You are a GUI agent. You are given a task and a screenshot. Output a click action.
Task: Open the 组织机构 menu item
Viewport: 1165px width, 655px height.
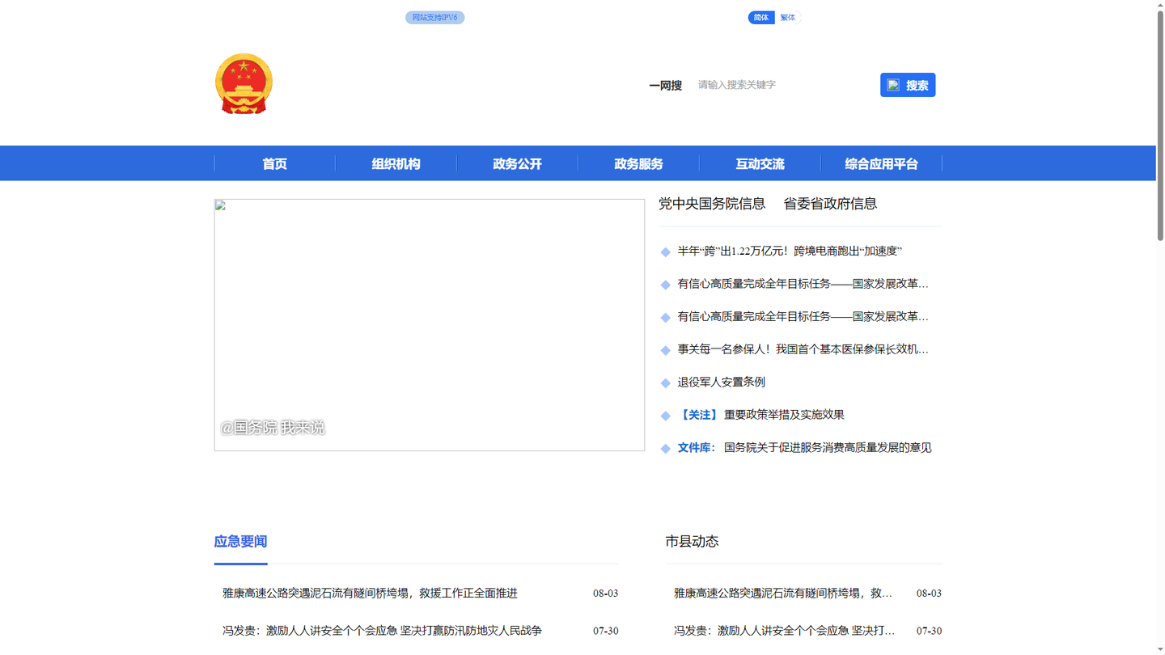click(396, 163)
